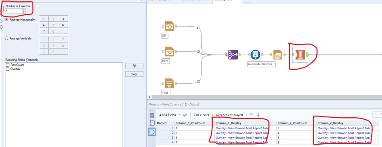
Task: Click Column_1_RowCount cell with value 5
Action: 194,138
